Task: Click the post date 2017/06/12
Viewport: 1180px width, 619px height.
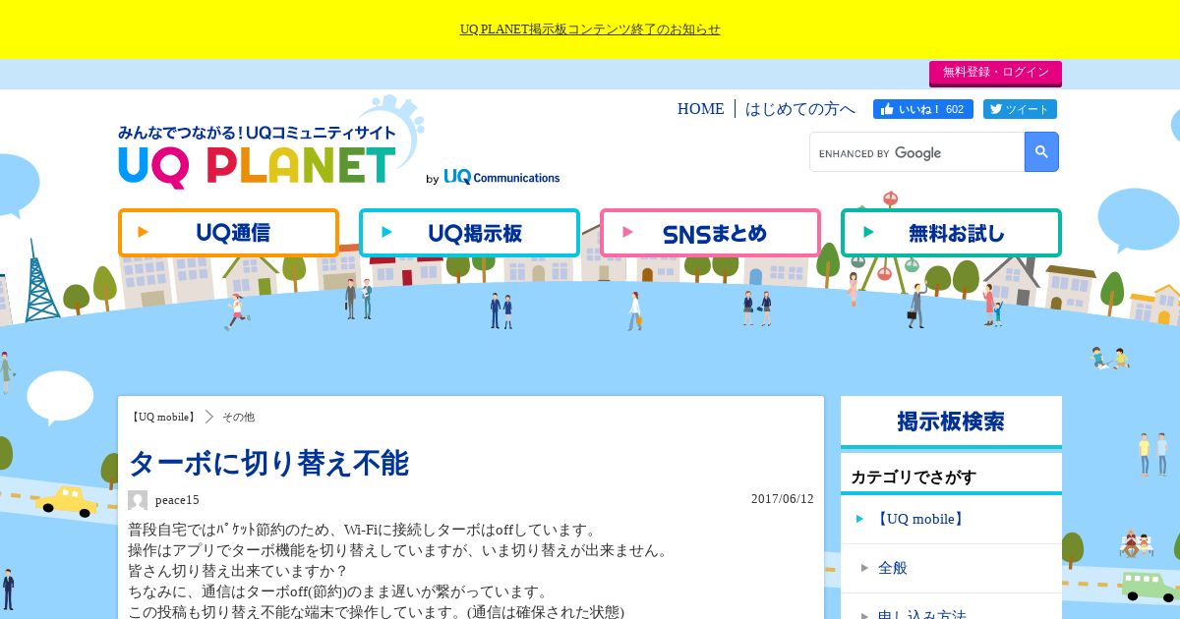Action: pos(783,499)
